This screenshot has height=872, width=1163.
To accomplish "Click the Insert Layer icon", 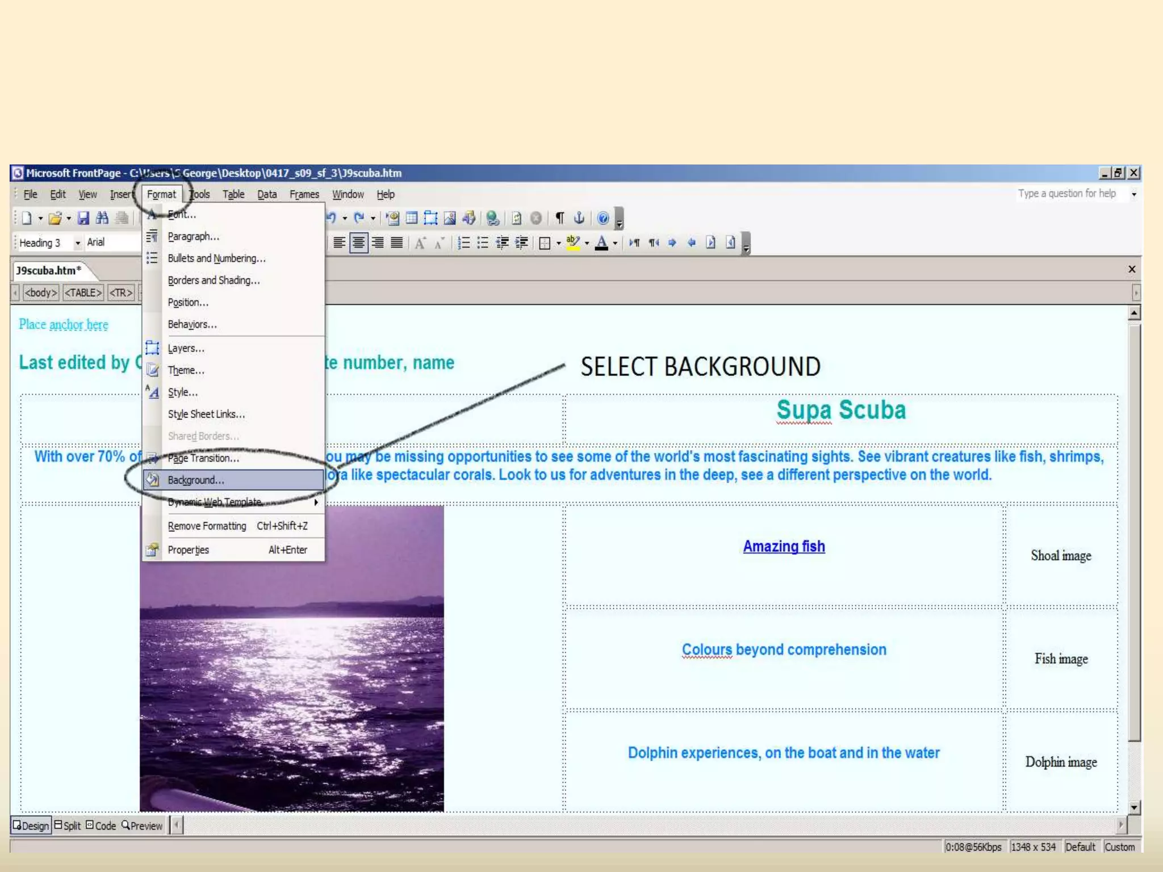I will pos(430,218).
